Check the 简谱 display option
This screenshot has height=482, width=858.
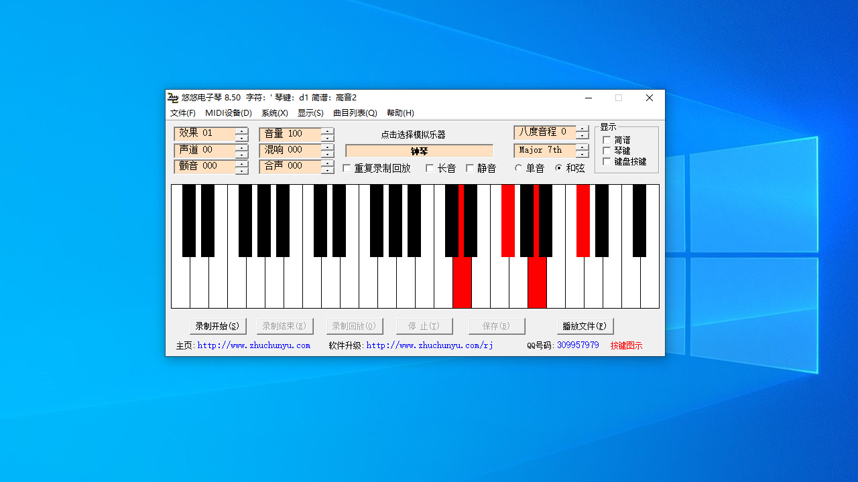pyautogui.click(x=607, y=140)
